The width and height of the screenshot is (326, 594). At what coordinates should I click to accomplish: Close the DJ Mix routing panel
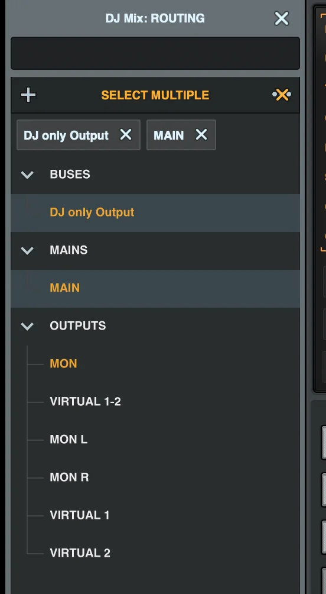click(282, 18)
